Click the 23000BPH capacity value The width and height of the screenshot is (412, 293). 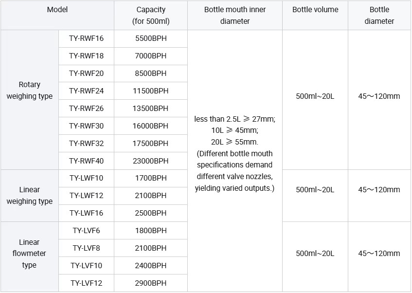(151, 161)
